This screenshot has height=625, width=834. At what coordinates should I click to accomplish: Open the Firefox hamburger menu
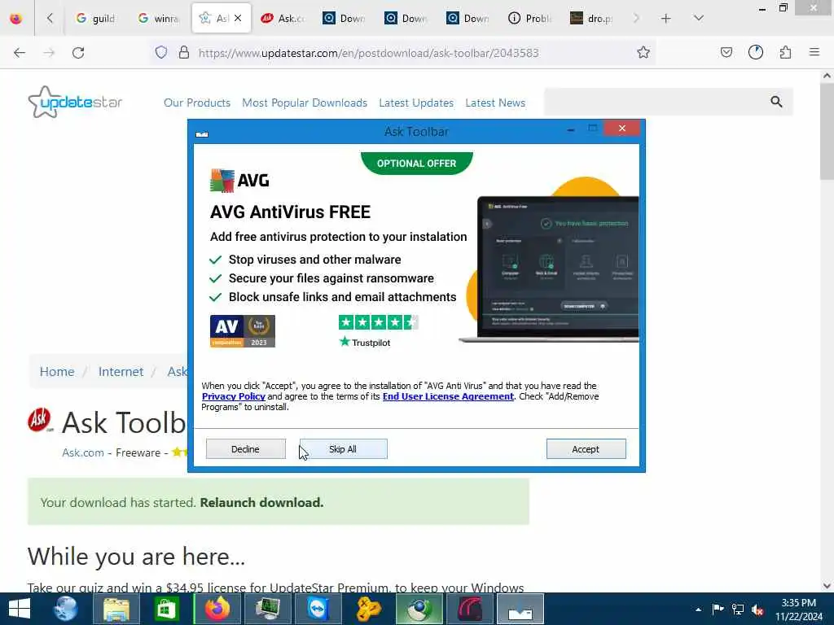pyautogui.click(x=814, y=52)
